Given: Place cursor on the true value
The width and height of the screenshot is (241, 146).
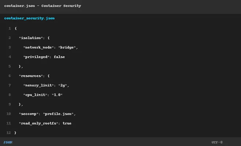Looking at the screenshot, I should coord(67,123).
